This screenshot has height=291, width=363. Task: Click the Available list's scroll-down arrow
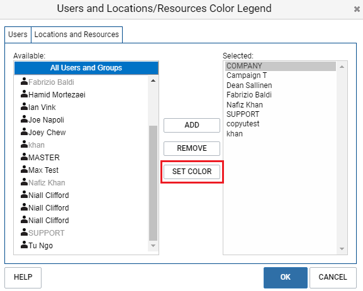(153, 246)
